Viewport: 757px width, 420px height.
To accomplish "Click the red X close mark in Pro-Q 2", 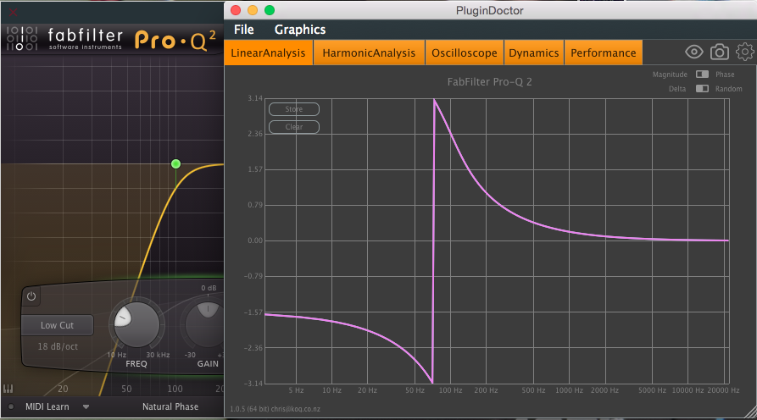I will [13, 12].
